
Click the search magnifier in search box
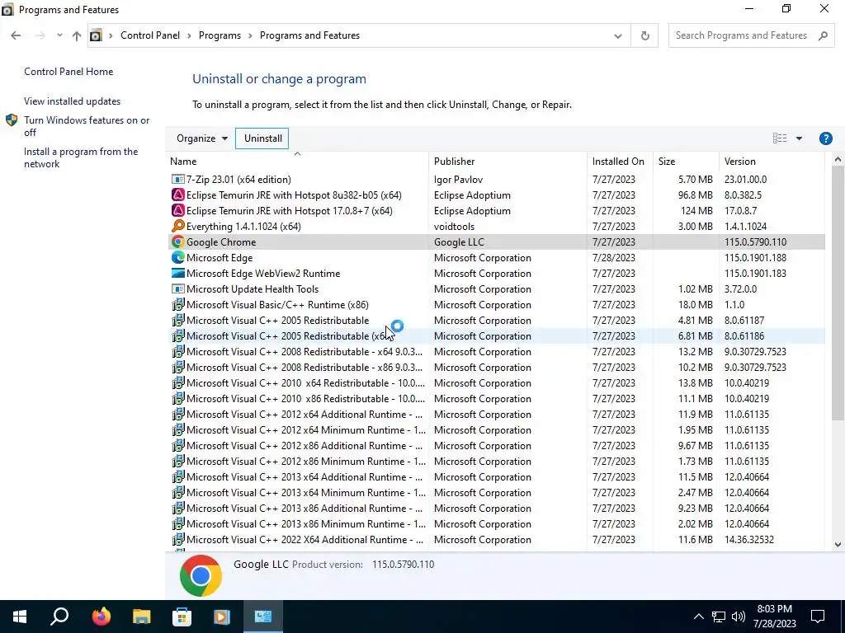tap(823, 35)
